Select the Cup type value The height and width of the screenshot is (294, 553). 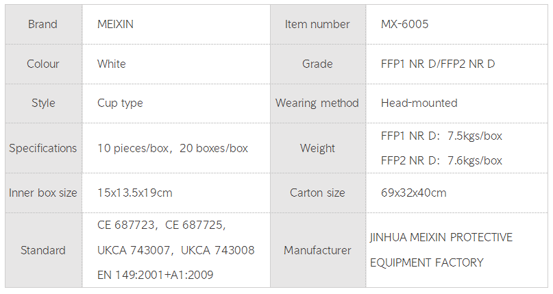[120, 103]
